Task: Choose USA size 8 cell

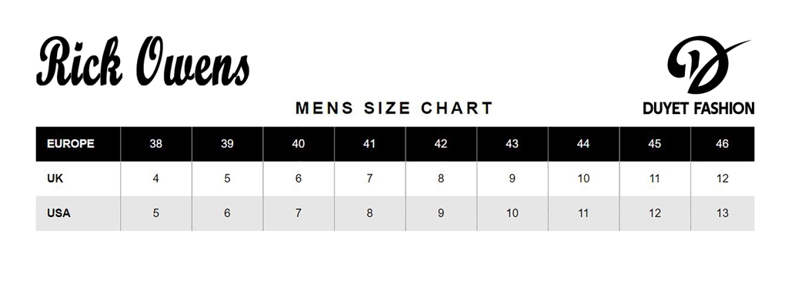Action: click(x=369, y=213)
